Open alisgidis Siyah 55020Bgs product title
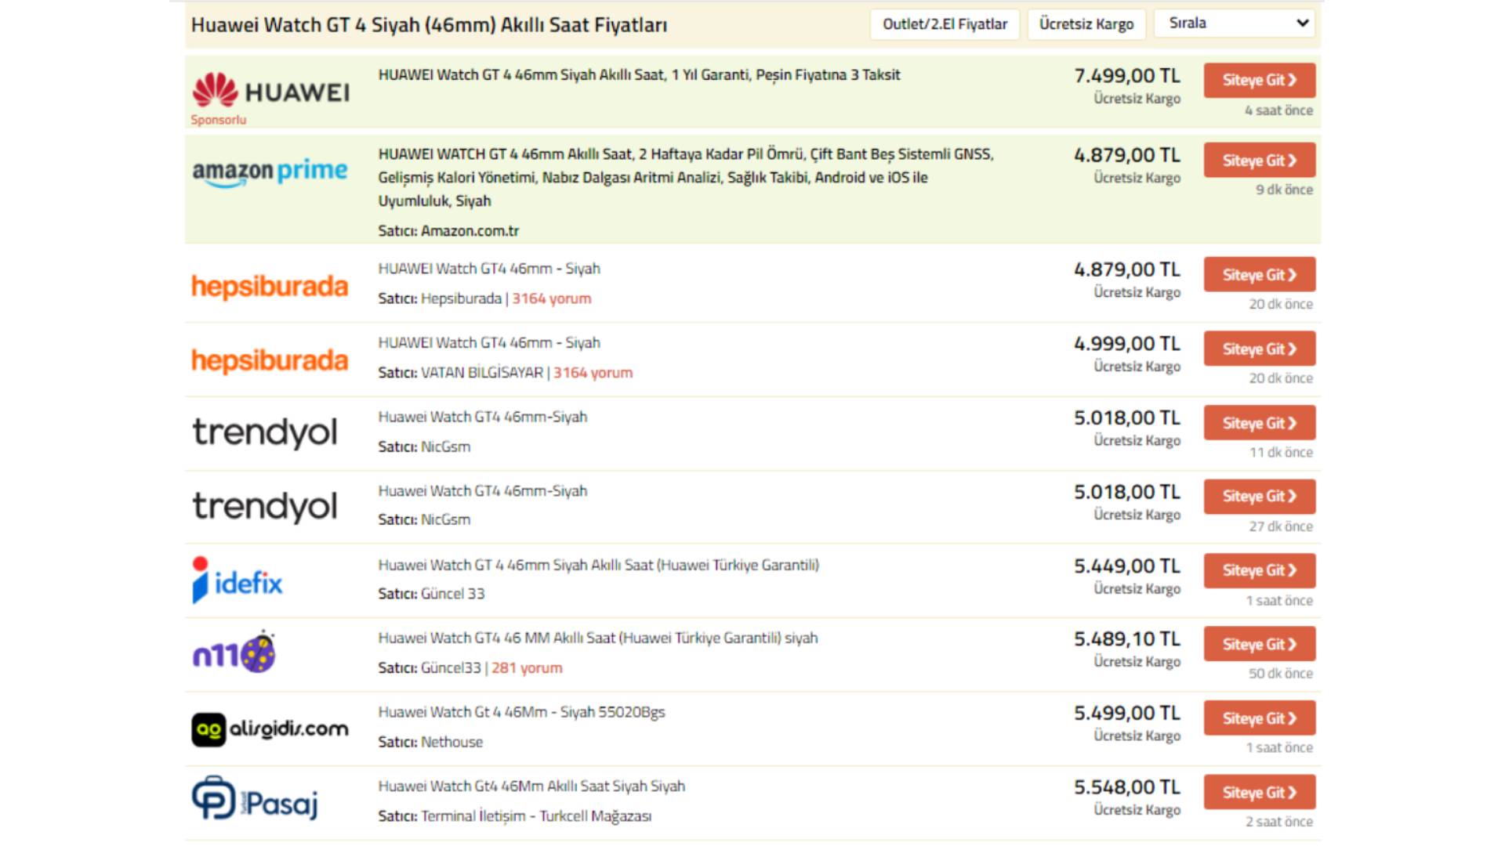The width and height of the screenshot is (1505, 846). pyautogui.click(x=521, y=712)
